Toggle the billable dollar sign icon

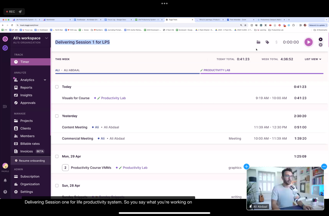[x=276, y=42]
